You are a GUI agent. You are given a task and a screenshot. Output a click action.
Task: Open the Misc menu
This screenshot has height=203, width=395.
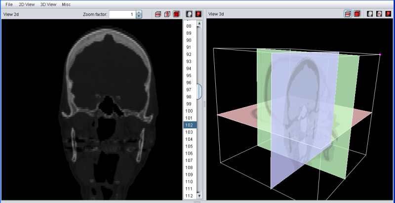point(66,4)
